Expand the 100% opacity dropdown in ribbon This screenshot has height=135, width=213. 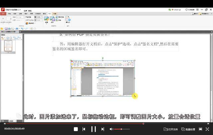42,17
